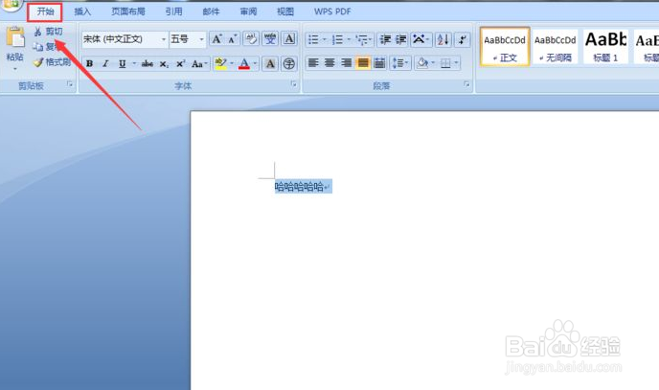Click the Character Border icon
The height and width of the screenshot is (390, 659).
click(x=289, y=39)
